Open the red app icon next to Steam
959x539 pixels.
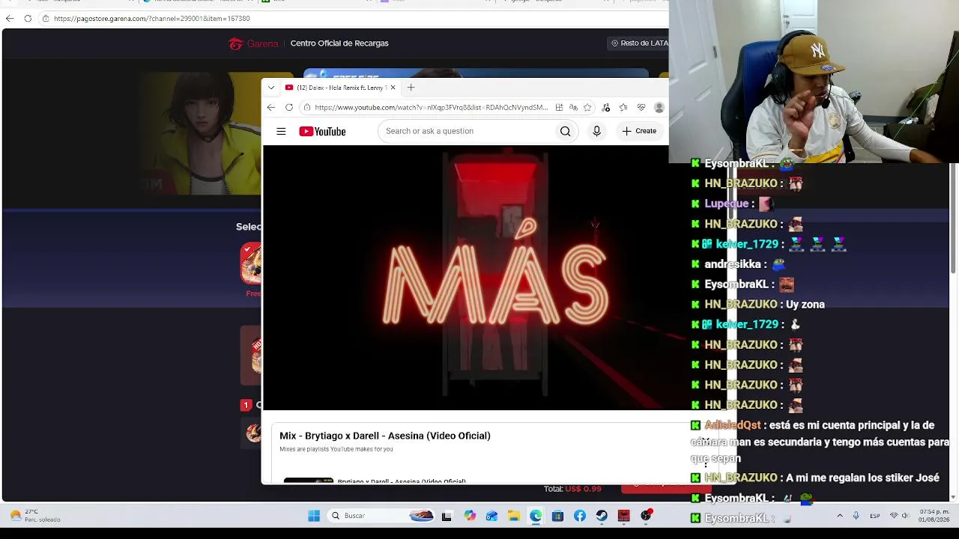(623, 516)
